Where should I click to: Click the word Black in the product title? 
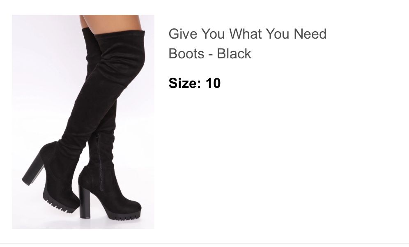pos(234,53)
